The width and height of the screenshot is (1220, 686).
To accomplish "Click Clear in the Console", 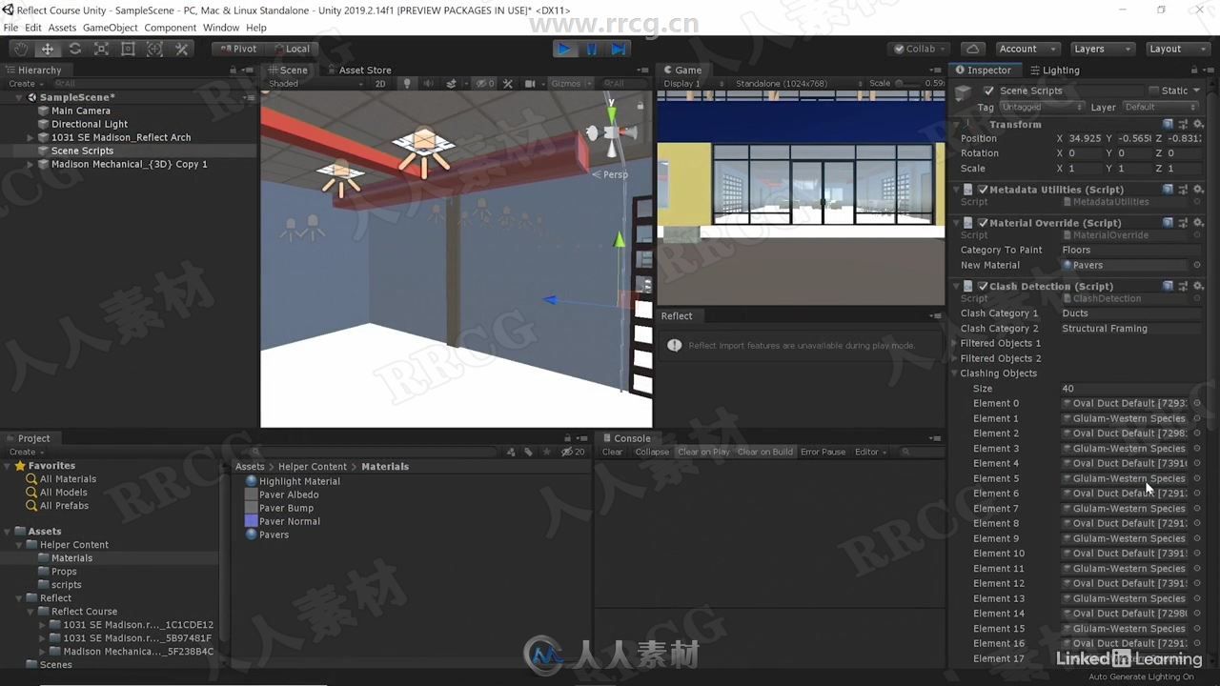I will pos(612,452).
